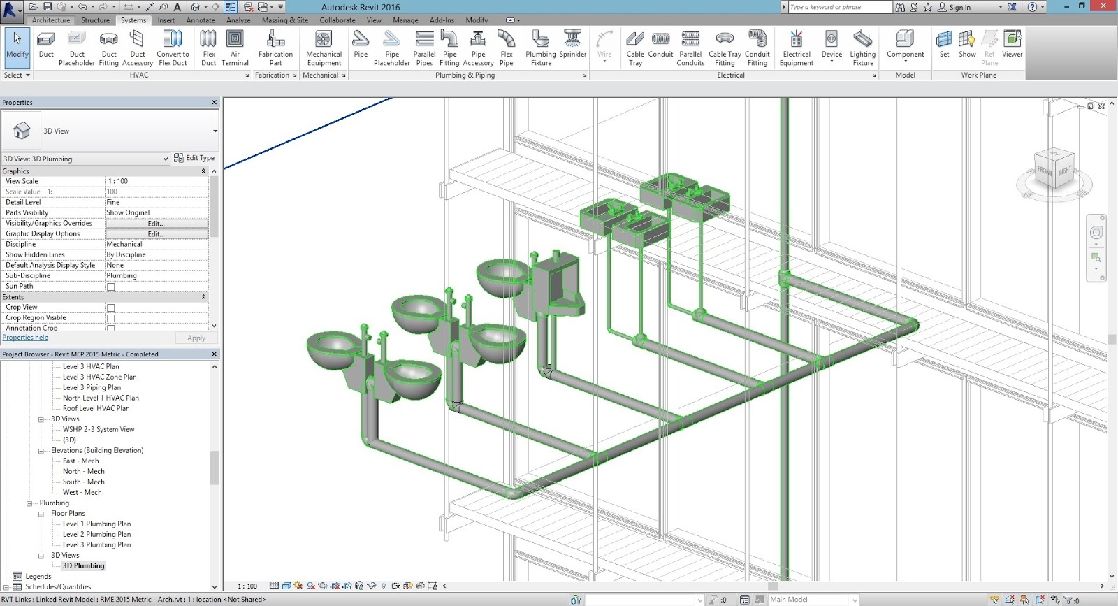Click the Modify tool
Image resolution: width=1118 pixels, height=606 pixels.
pyautogui.click(x=17, y=48)
